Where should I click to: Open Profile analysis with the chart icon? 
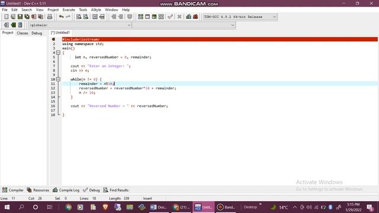point(188,17)
